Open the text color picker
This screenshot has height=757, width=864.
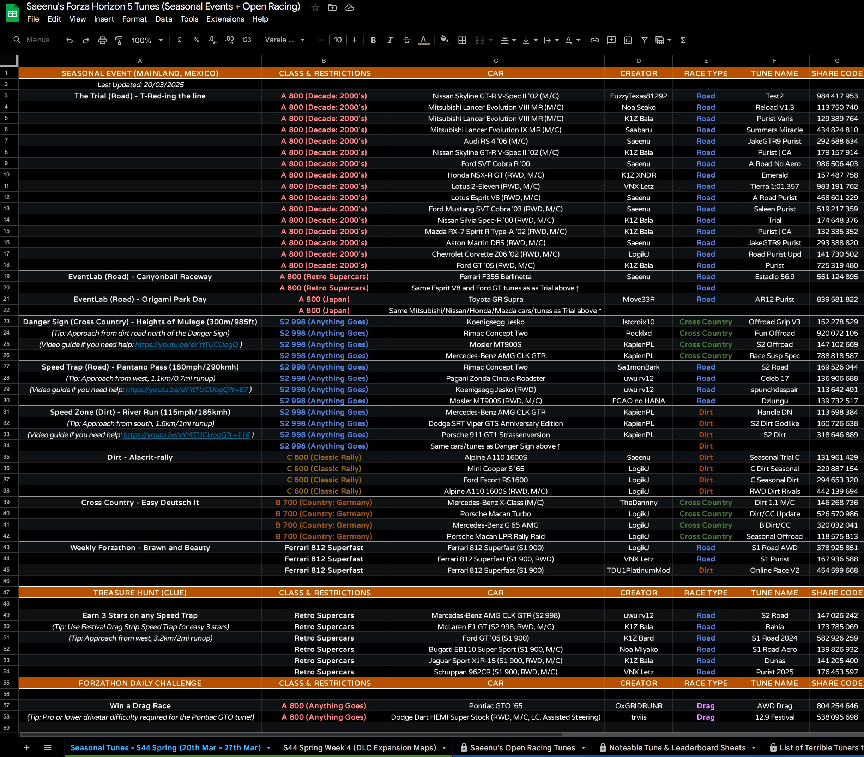pyautogui.click(x=423, y=40)
